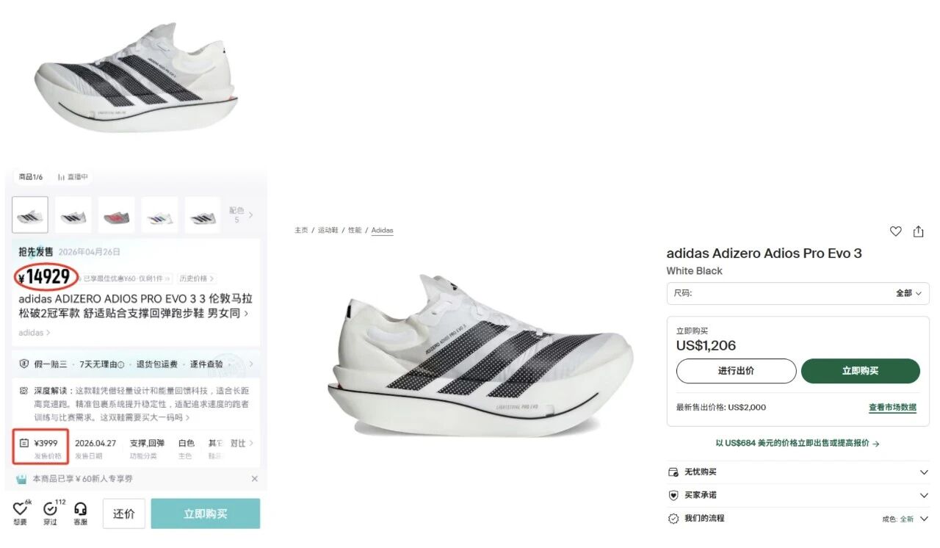Expand the 我们的流程 section
Screen dimensions: 940x548
(x=924, y=519)
